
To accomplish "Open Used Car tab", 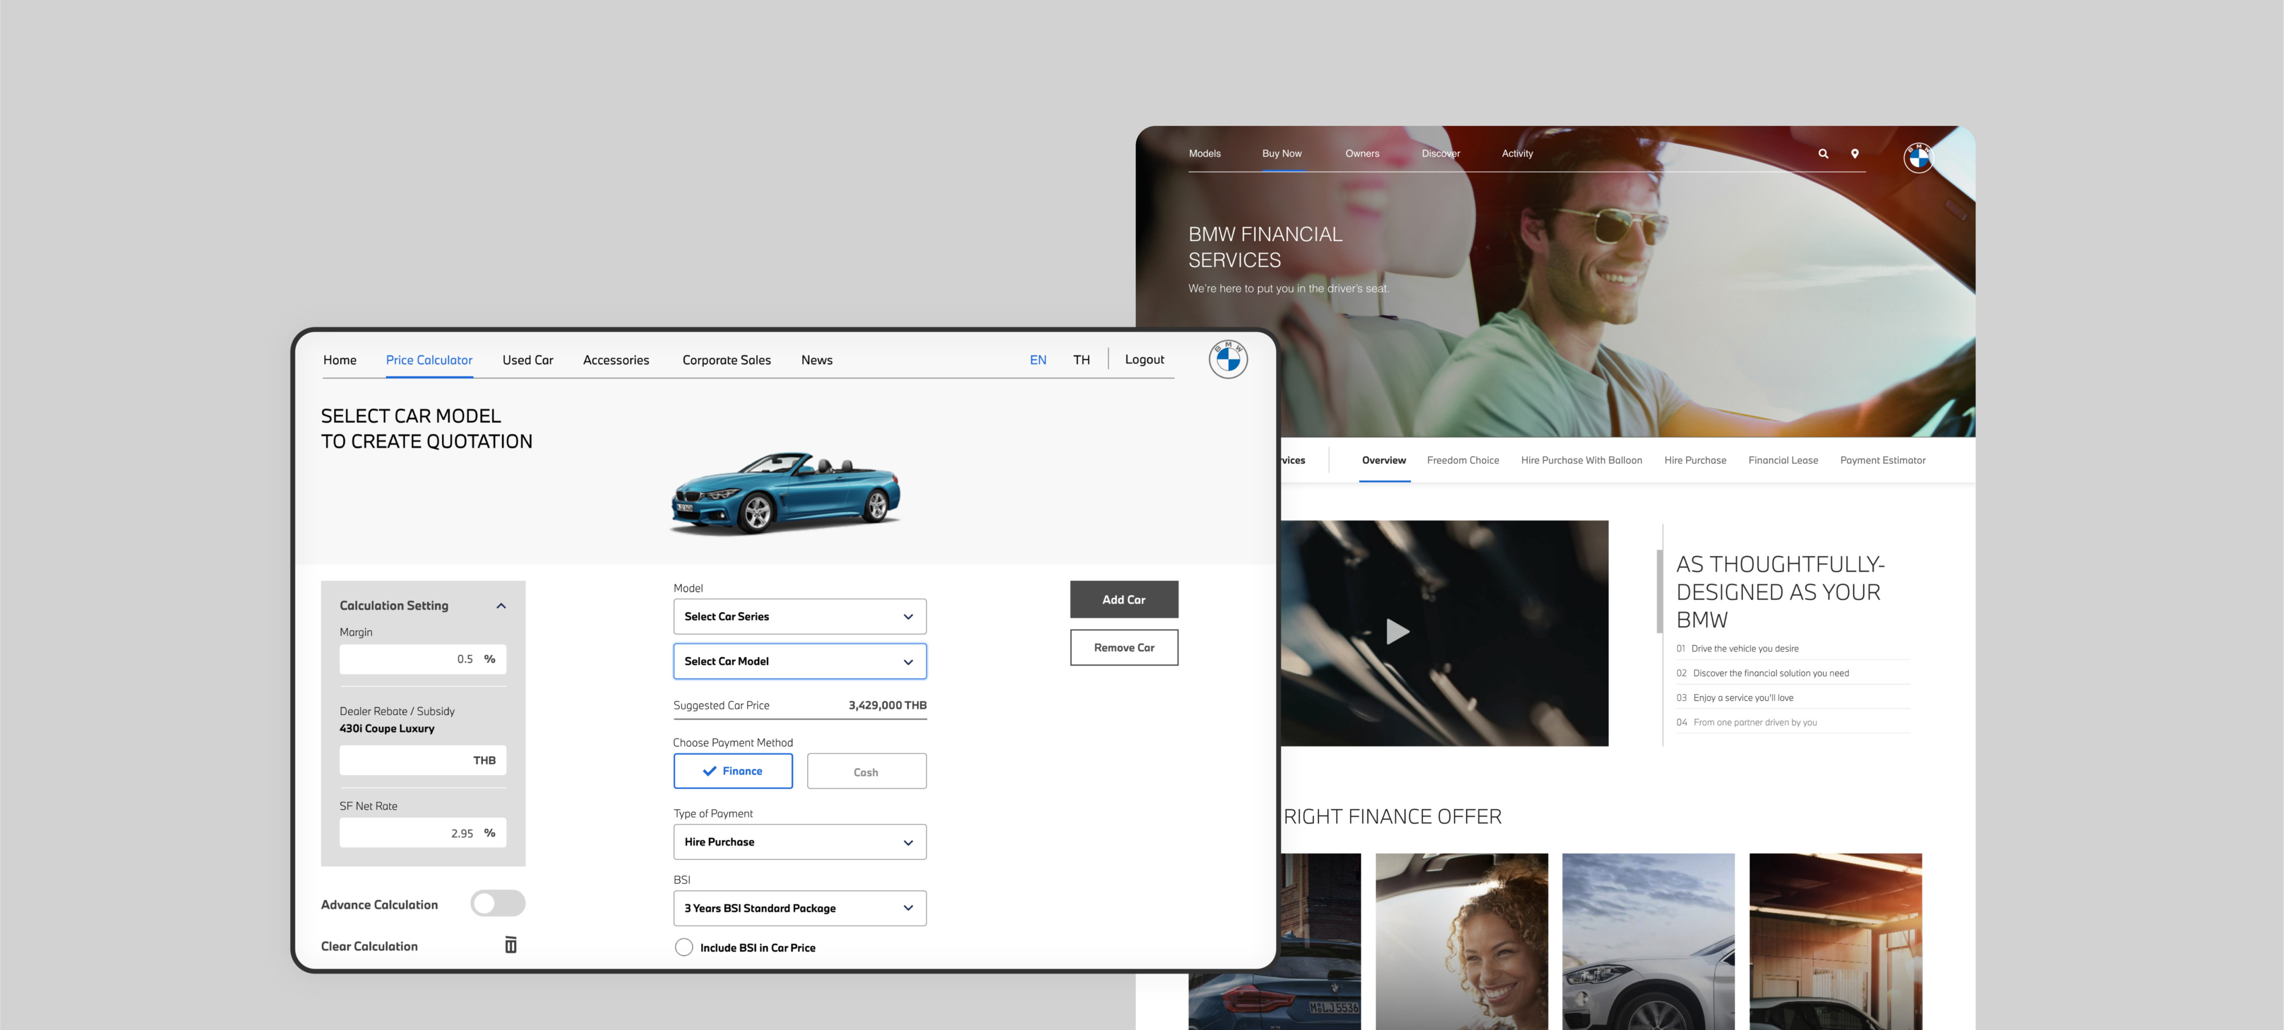I will point(528,360).
